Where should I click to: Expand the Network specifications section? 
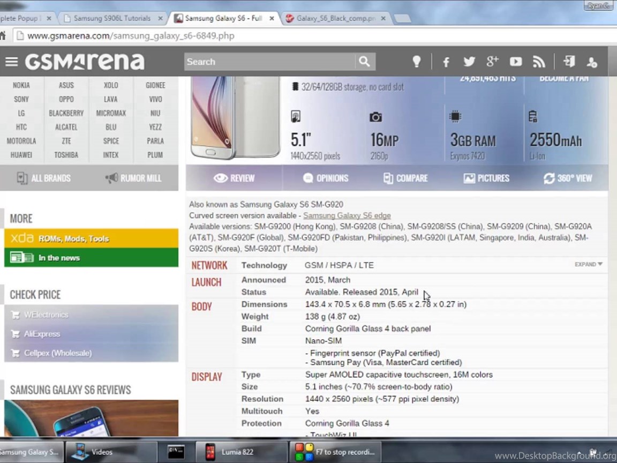588,264
